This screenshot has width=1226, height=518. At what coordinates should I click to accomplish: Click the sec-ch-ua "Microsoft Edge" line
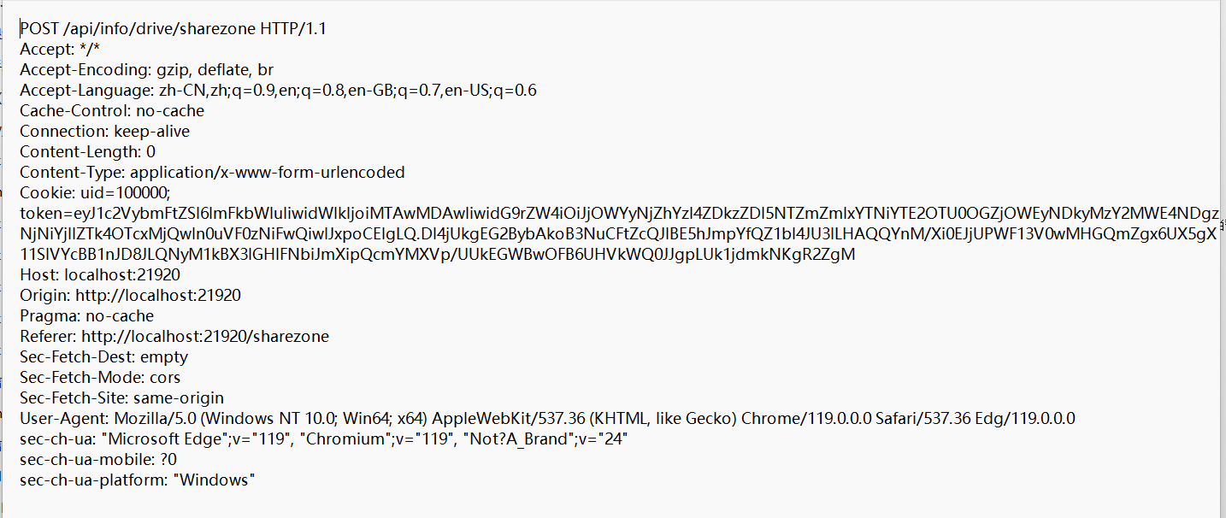coord(325,439)
